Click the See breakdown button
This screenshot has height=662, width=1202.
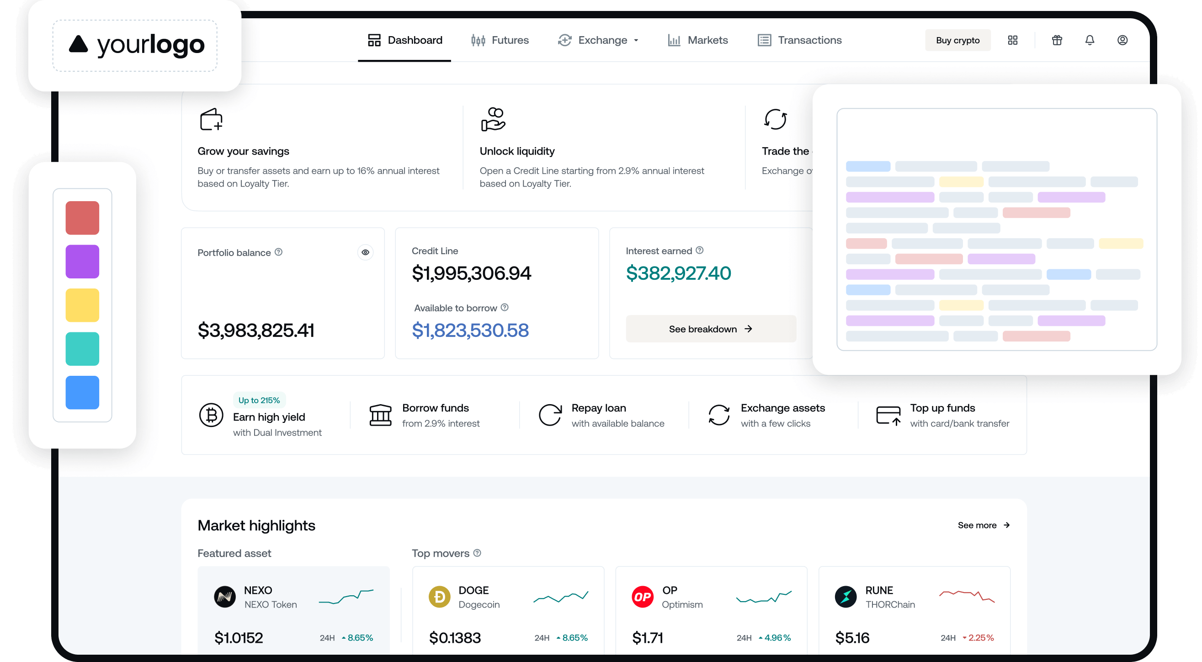click(711, 329)
